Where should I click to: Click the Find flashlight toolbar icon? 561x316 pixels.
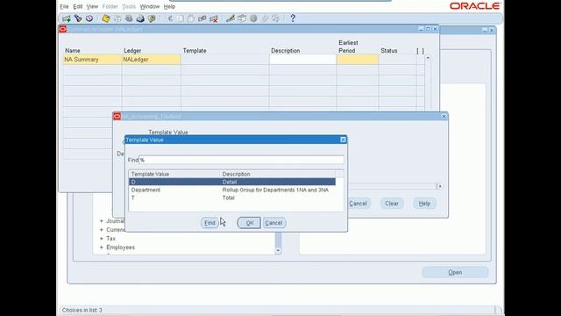coord(78,18)
